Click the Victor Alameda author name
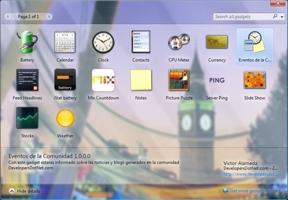The height and width of the screenshot is (200, 288). click(x=240, y=163)
